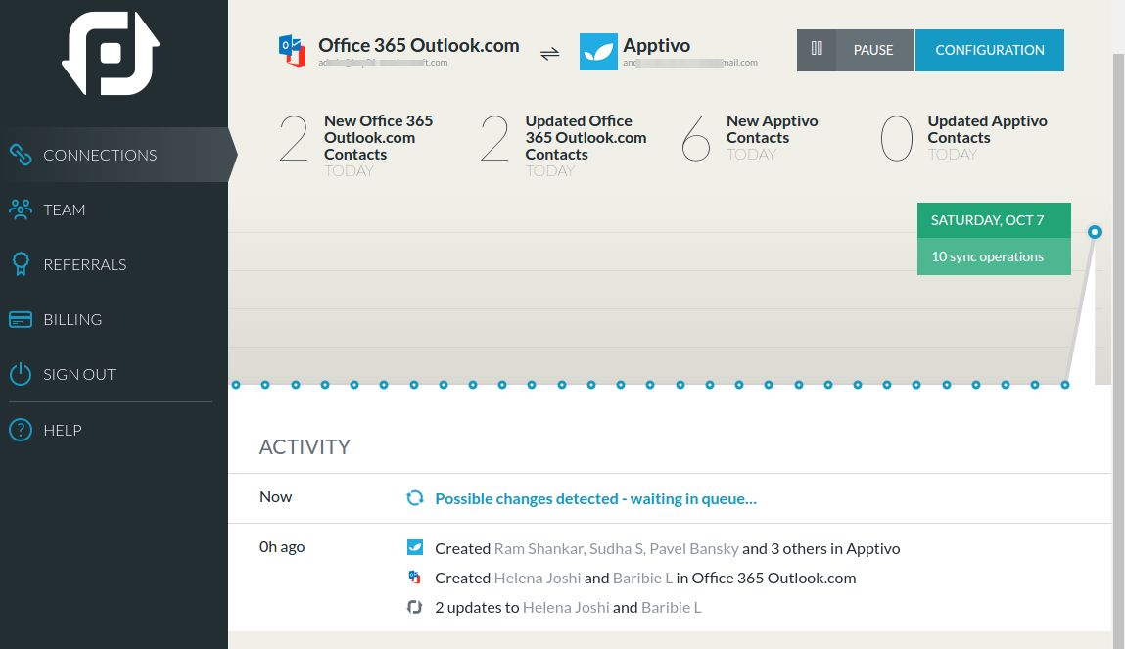Click the Updated Office 365 Outlook.com Contacts stat

click(564, 146)
